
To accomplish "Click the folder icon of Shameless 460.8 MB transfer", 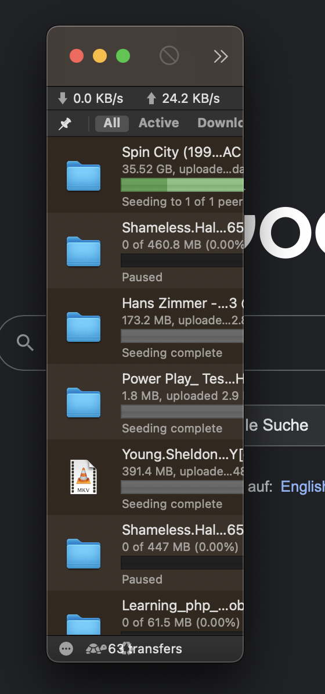I will tap(84, 252).
